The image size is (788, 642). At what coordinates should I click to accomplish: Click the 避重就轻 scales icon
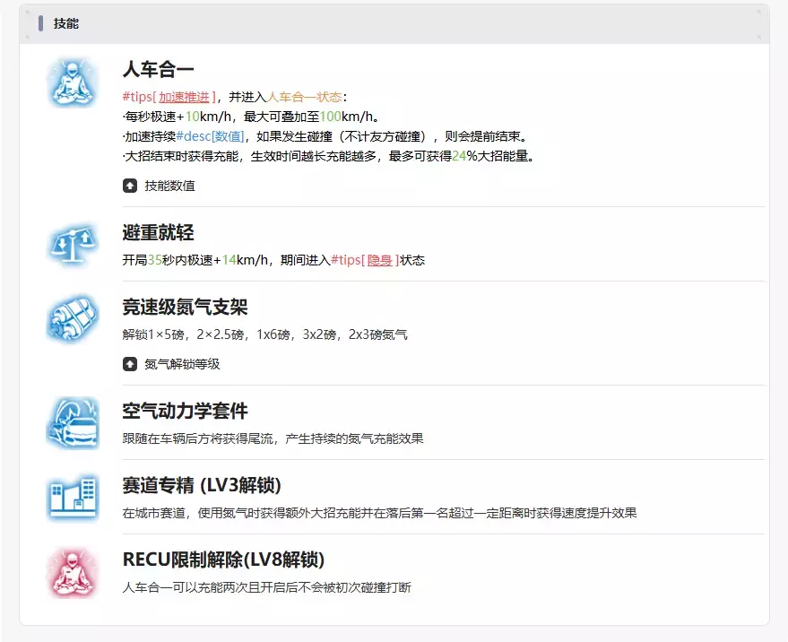click(x=73, y=246)
